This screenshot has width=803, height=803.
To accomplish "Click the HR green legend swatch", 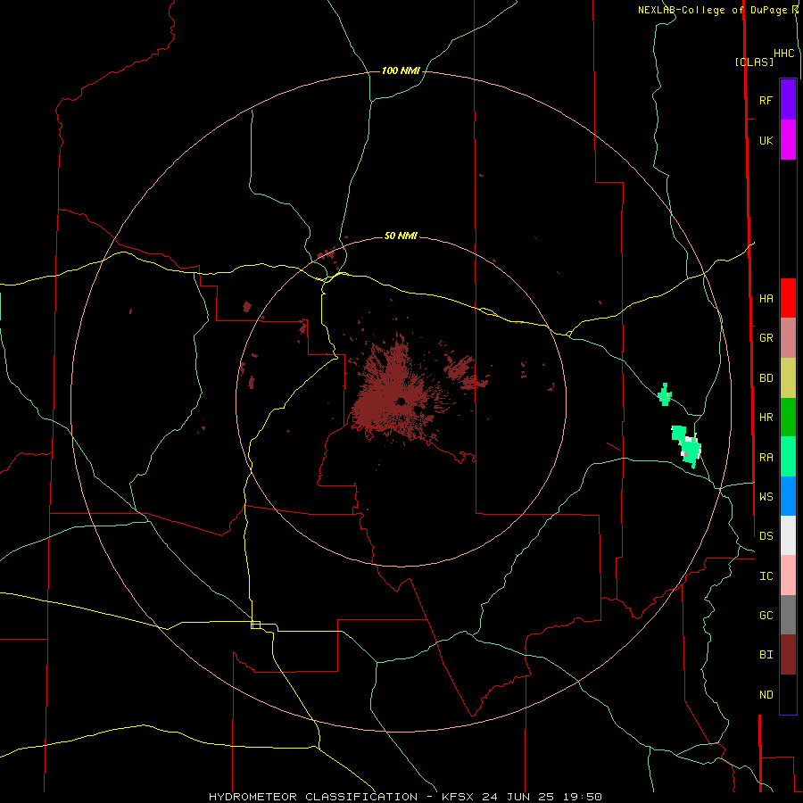I will point(788,418).
